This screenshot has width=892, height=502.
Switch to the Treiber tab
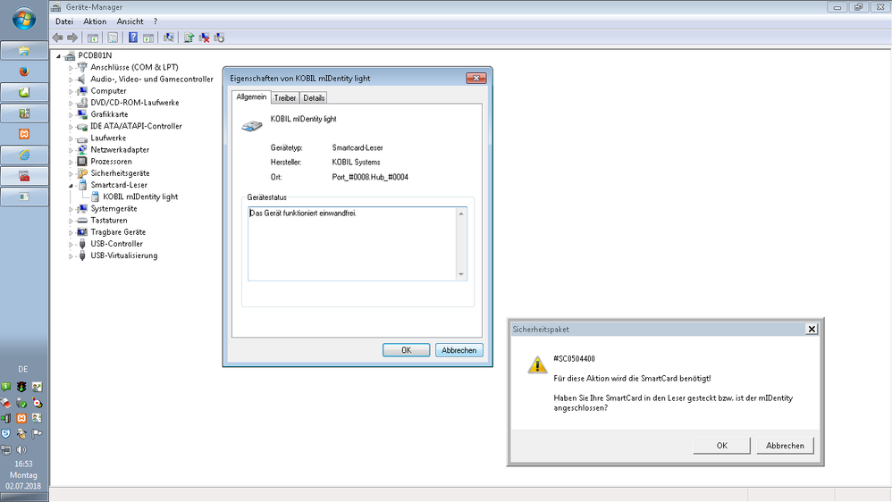point(285,97)
